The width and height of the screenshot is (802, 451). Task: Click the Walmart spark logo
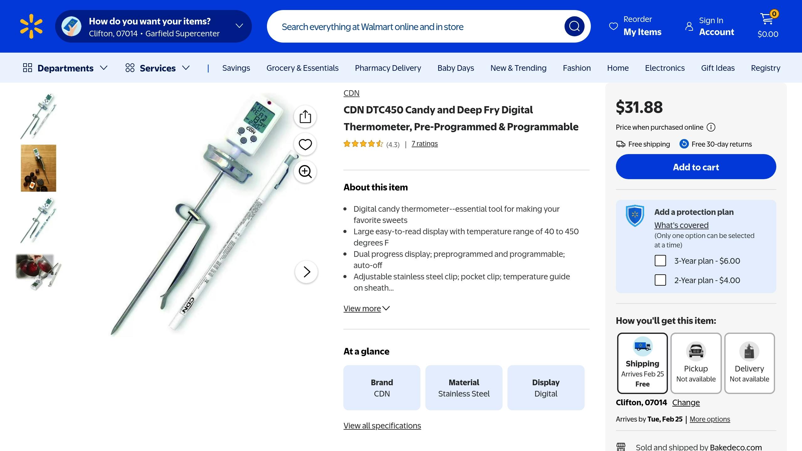click(x=31, y=26)
